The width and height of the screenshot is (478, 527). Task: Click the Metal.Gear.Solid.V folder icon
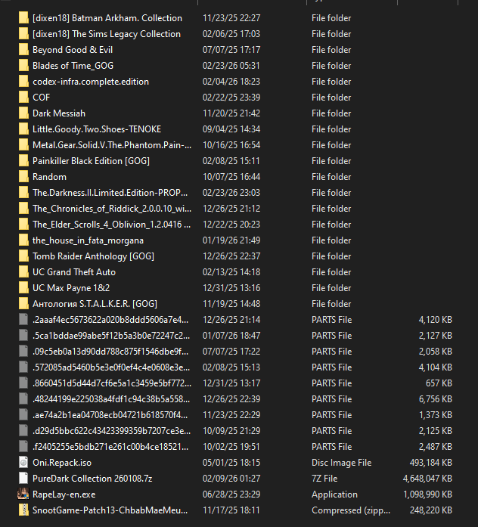pyautogui.click(x=23, y=145)
